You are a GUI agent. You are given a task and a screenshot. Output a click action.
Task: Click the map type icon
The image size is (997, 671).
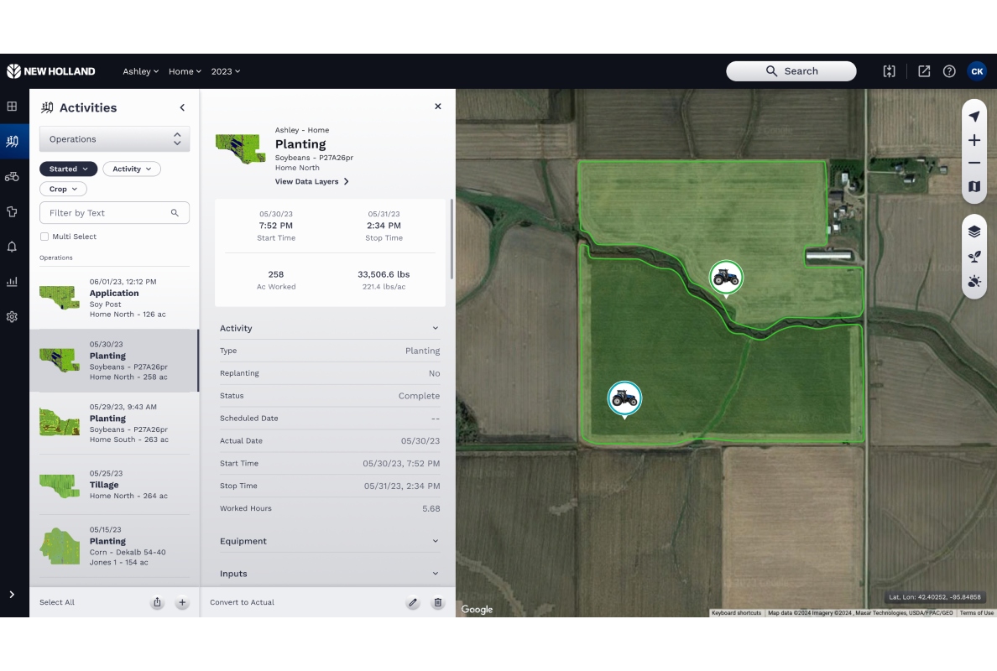974,187
